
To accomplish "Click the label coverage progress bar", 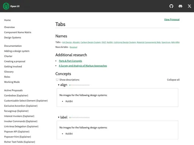I will (80, 117).
